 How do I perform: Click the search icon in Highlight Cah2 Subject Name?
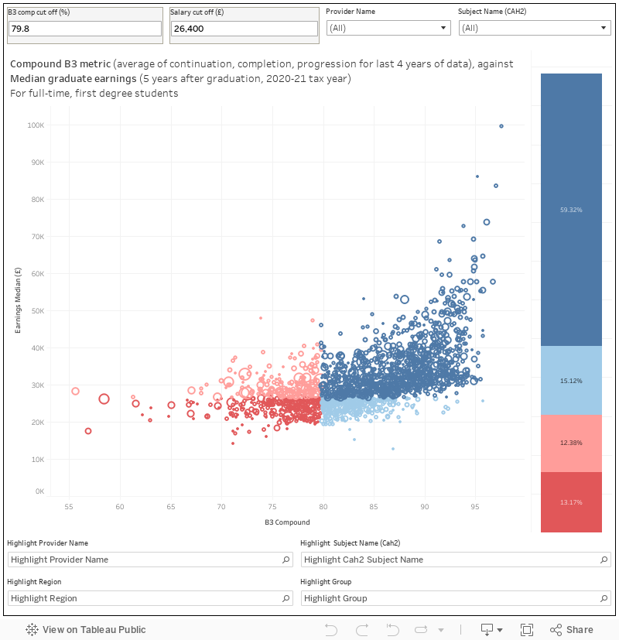click(x=604, y=560)
